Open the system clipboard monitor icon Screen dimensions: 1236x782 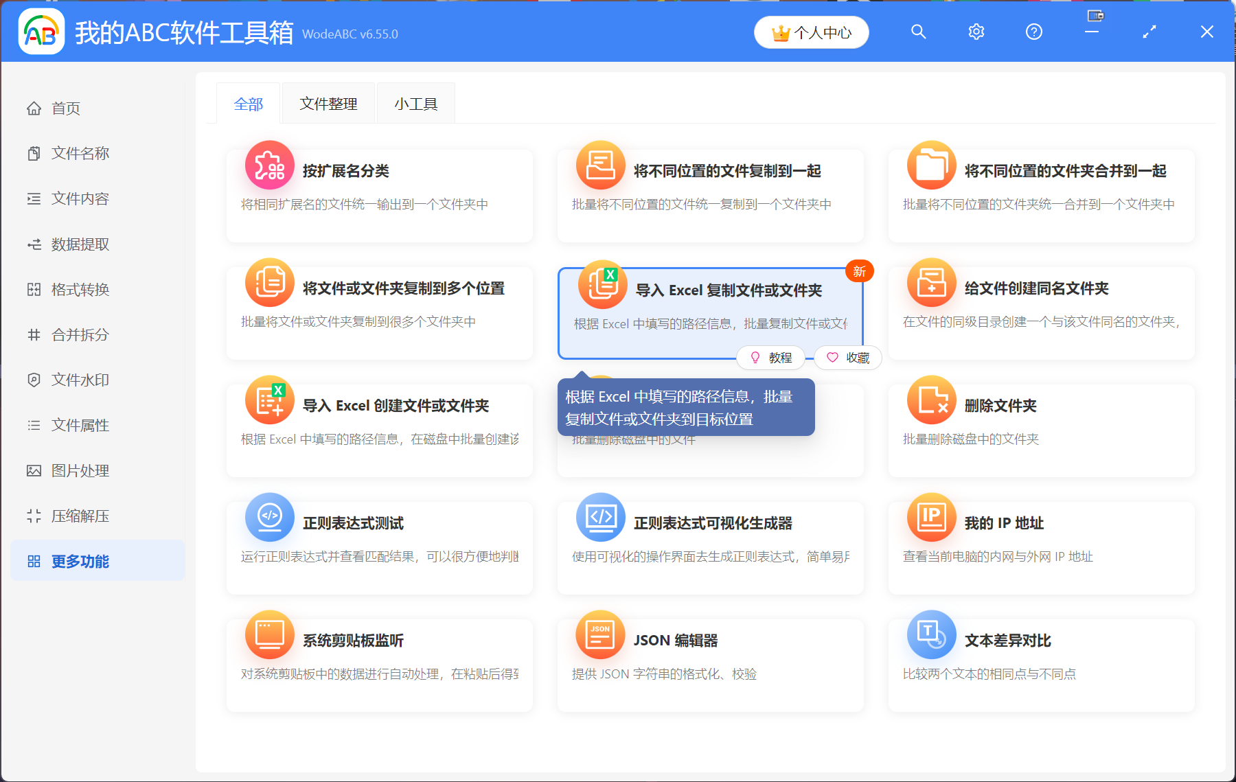tap(270, 634)
